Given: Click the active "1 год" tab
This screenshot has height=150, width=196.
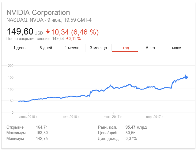Looking at the screenshot, I should click(x=125, y=48).
